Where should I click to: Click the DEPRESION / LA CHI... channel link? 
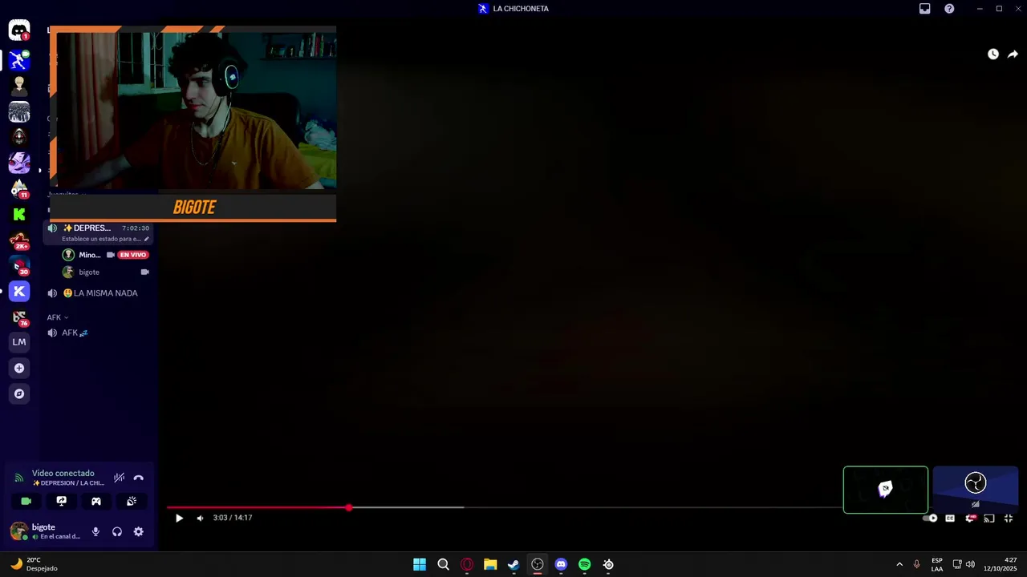69,483
